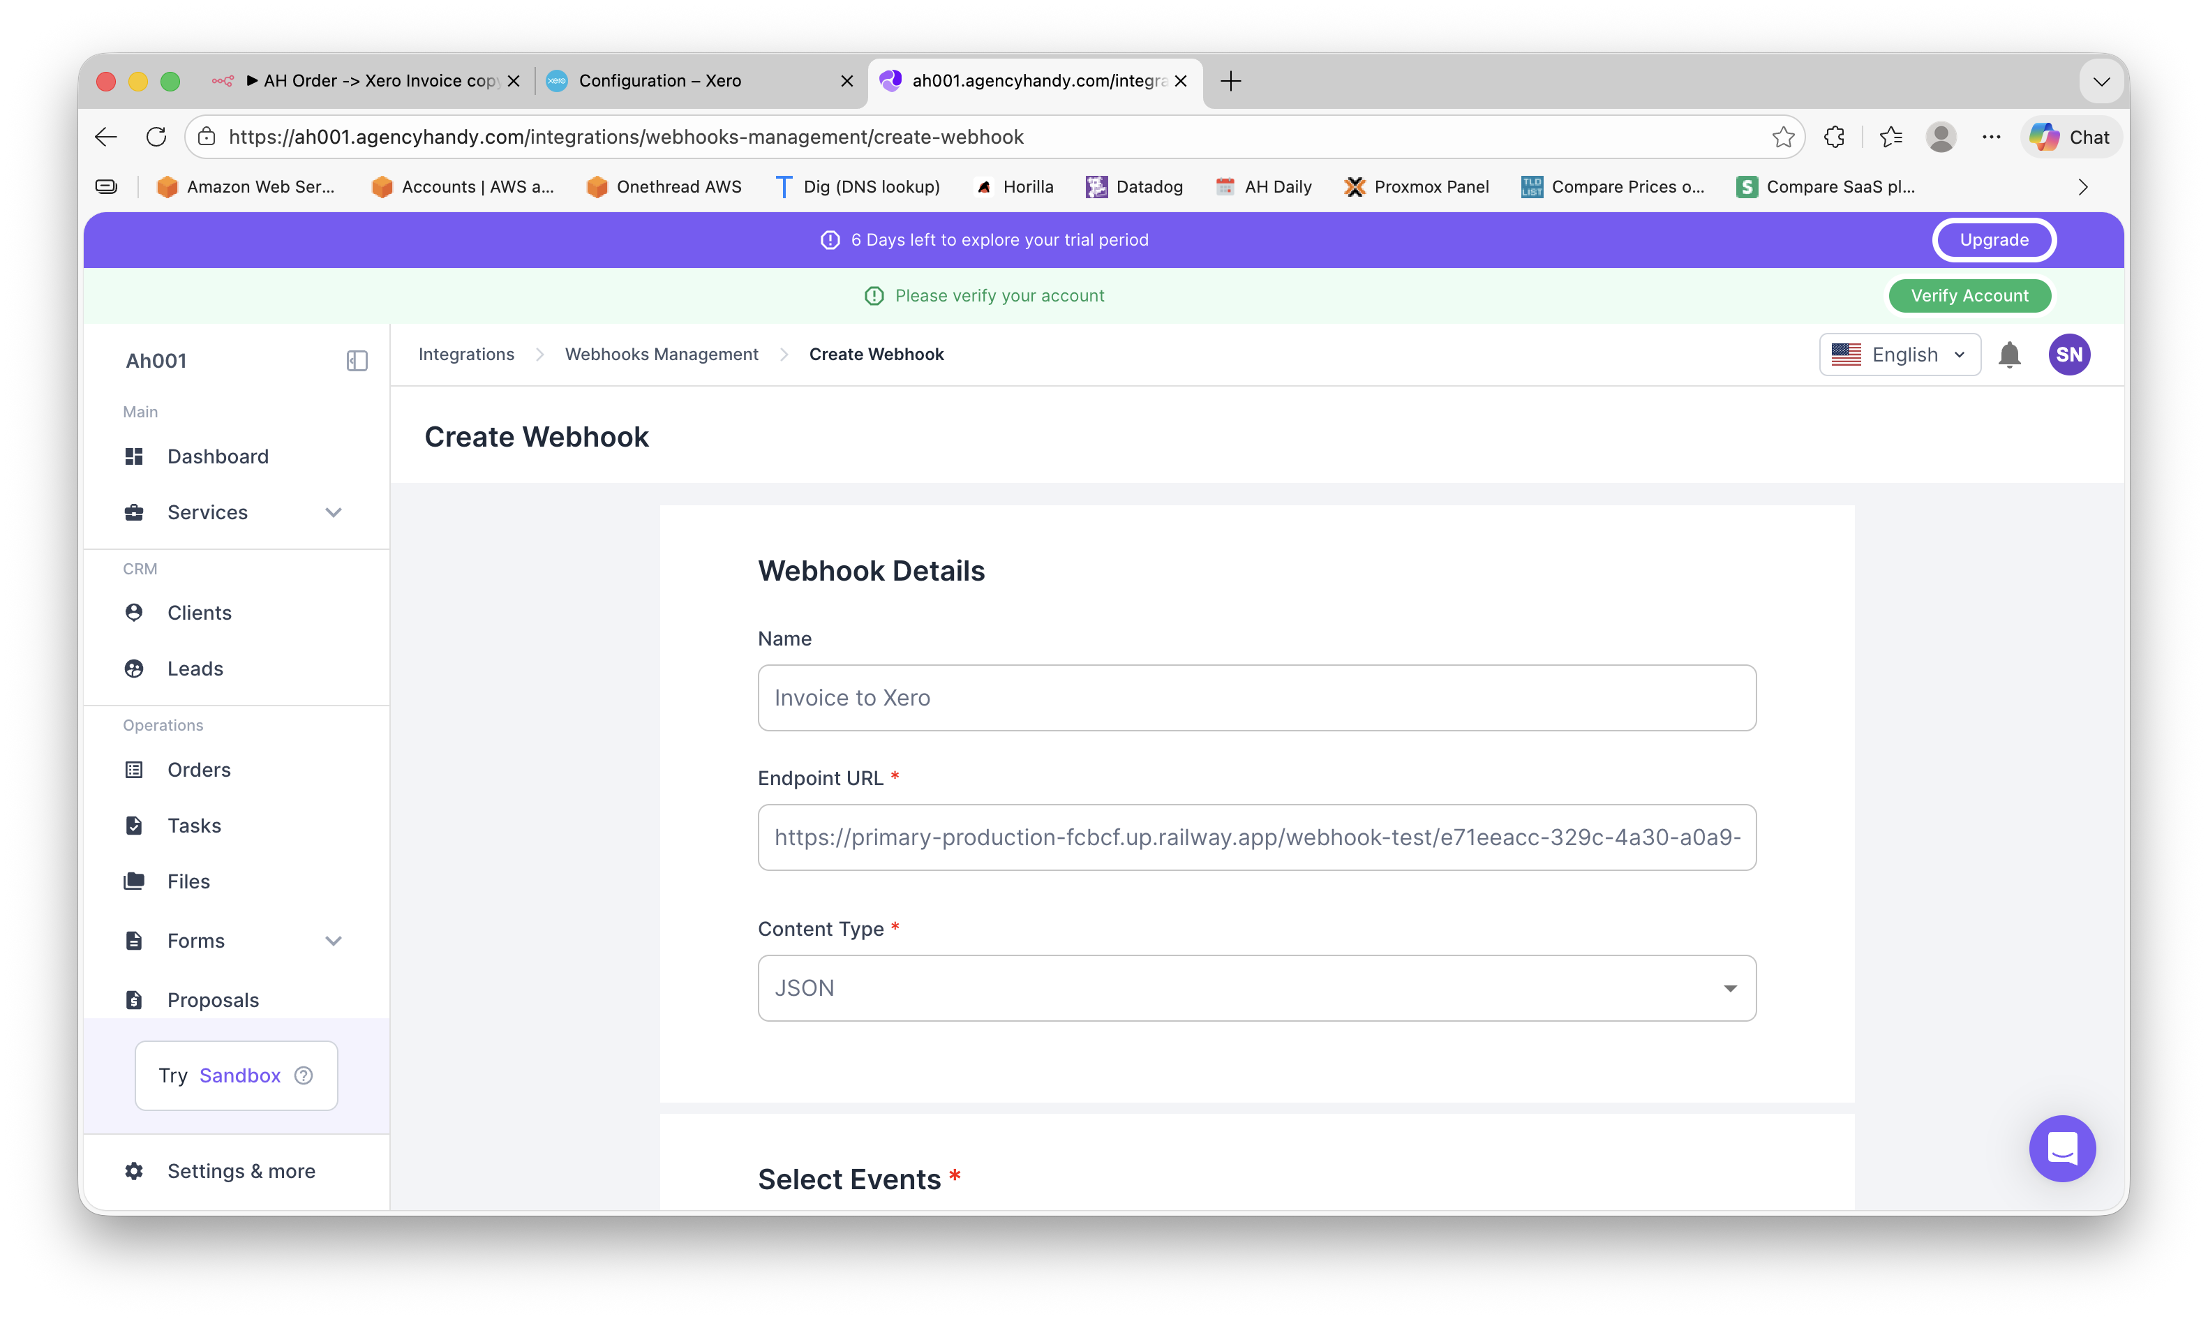2208x1319 pixels.
Task: Click the Upgrade button
Action: [1993, 240]
